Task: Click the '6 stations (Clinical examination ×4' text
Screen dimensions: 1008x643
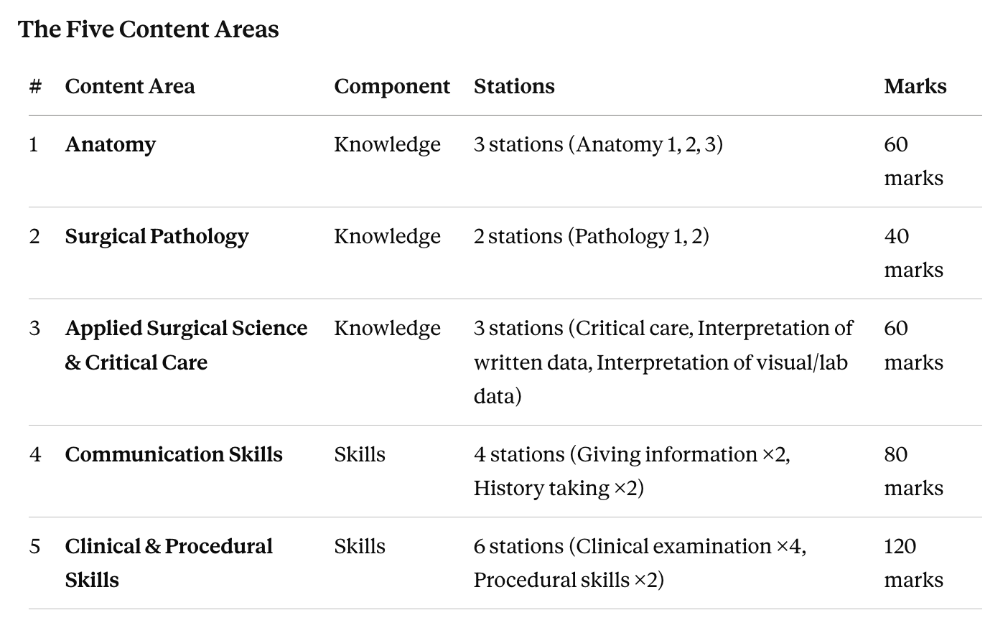Action: pyautogui.click(x=640, y=546)
